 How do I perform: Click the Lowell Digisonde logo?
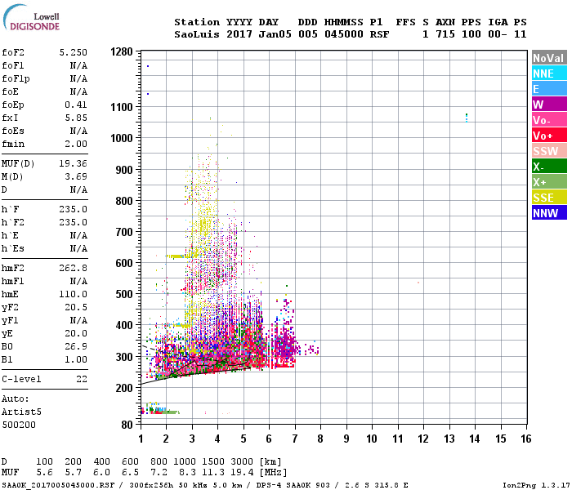(x=31, y=17)
